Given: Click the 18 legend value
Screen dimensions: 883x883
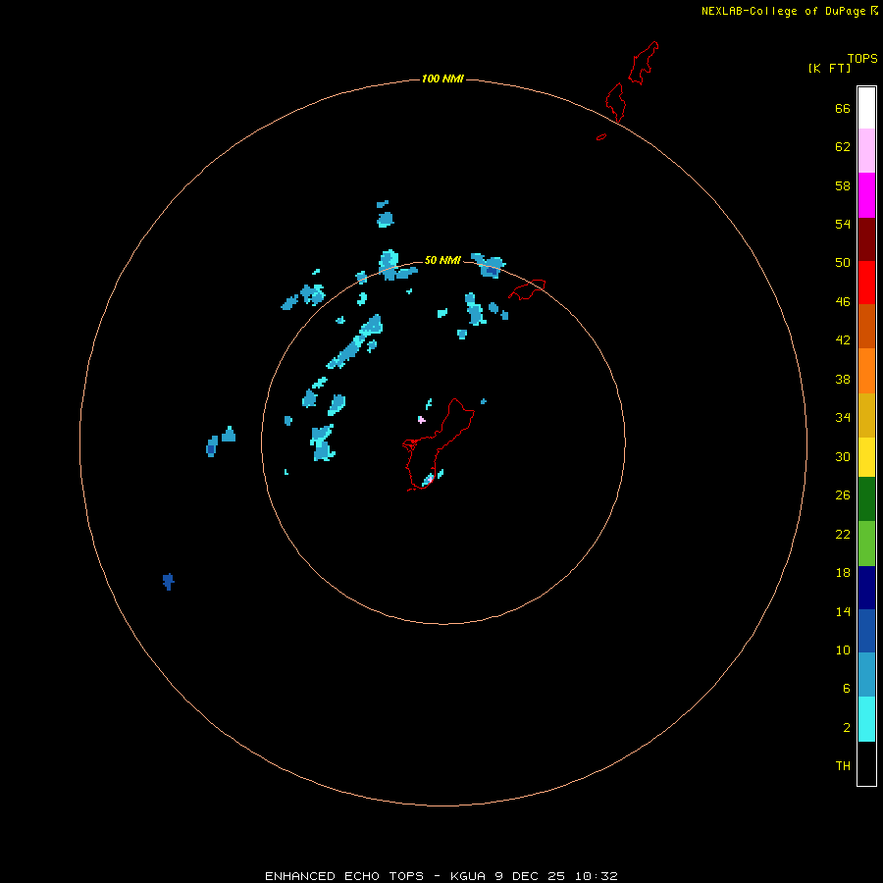Looking at the screenshot, I should [843, 573].
